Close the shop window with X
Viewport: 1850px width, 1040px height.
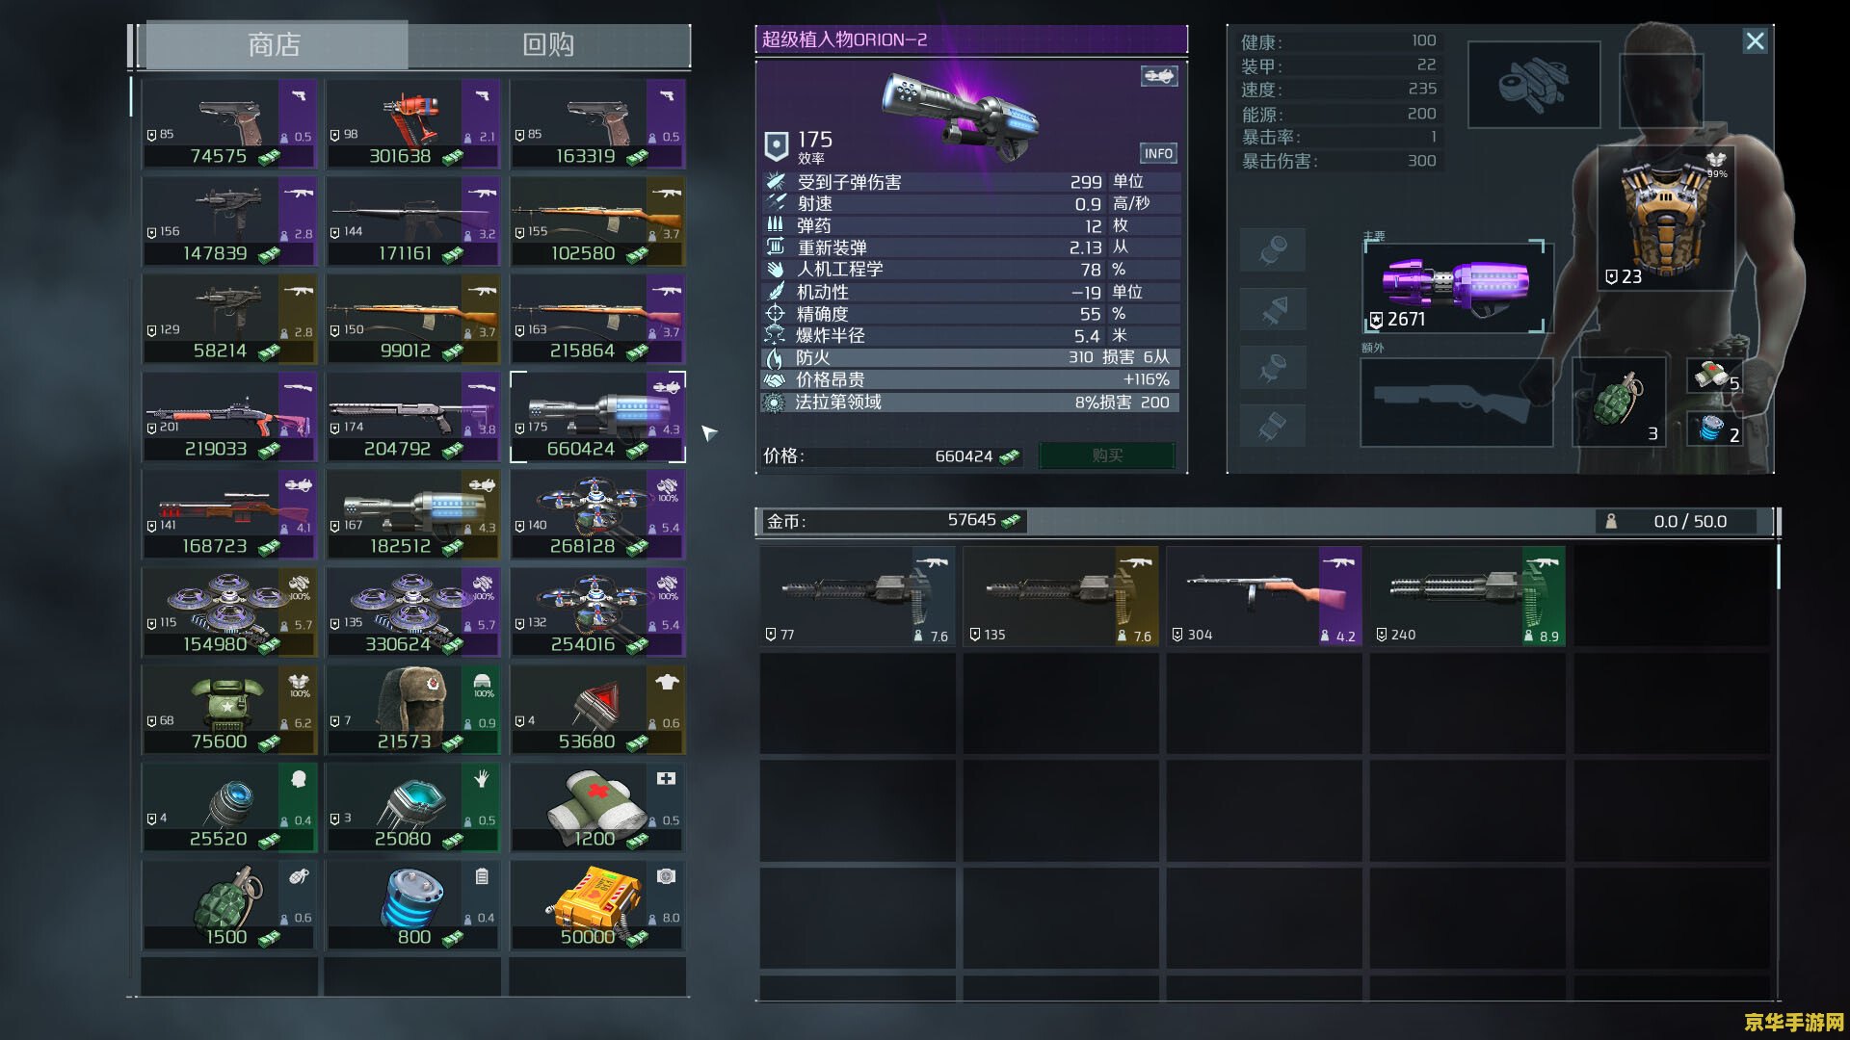click(x=1755, y=41)
